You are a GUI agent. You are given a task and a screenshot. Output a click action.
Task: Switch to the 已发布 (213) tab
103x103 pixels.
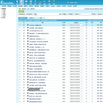pos(23,18)
